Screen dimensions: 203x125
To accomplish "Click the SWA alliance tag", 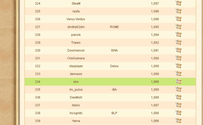I will pos(114,51).
